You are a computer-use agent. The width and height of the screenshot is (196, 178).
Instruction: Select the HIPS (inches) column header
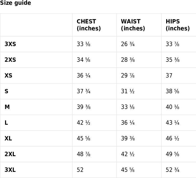click(178, 25)
